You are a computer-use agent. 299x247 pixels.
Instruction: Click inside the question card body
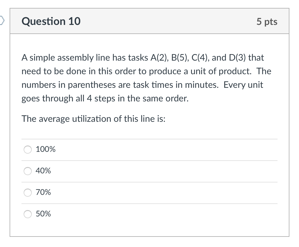pos(149,130)
